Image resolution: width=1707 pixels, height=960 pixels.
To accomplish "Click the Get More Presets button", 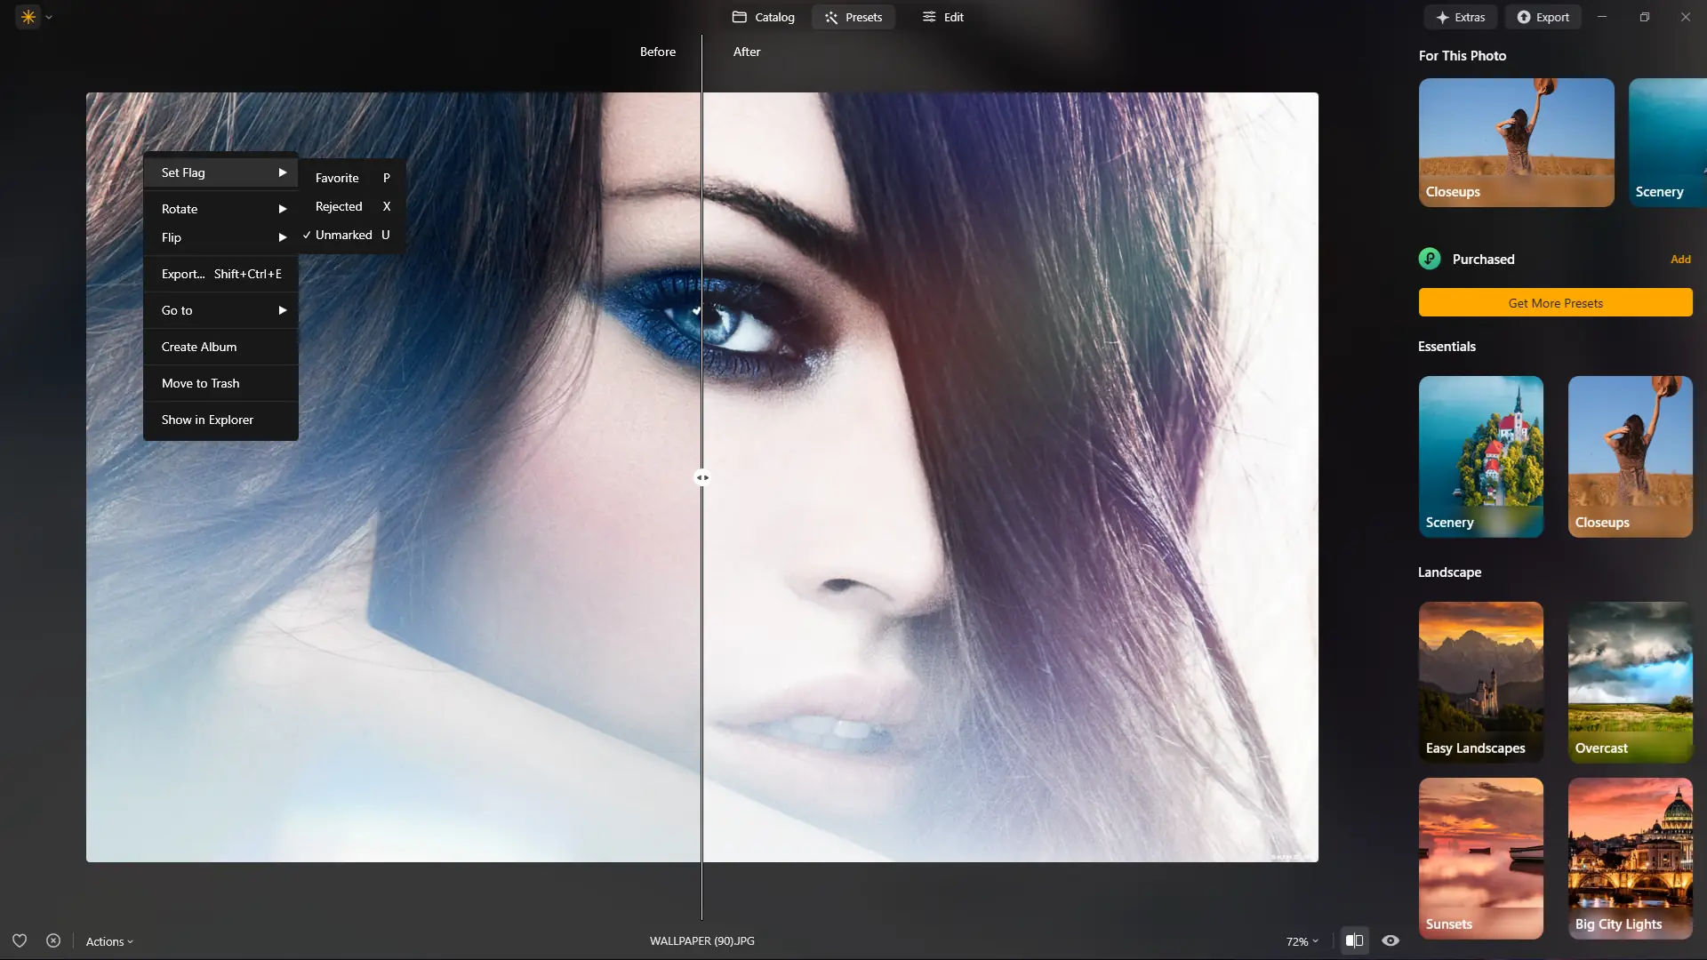I will (x=1555, y=302).
